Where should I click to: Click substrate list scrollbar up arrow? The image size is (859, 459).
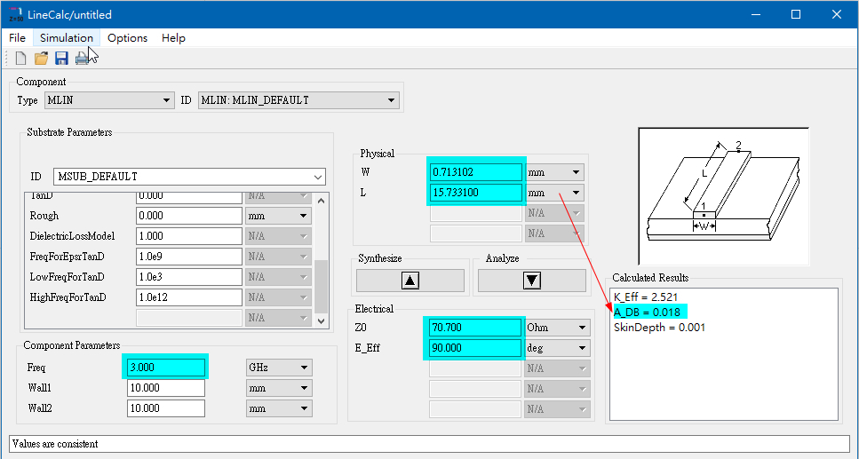322,201
